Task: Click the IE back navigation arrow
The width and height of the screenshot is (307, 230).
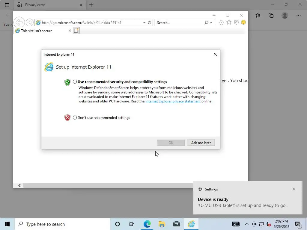Action: (x=19, y=22)
